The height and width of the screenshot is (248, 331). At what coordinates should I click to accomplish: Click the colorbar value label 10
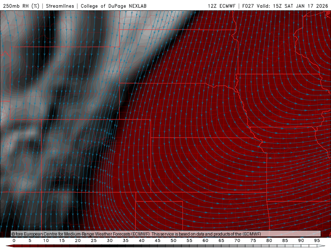pos(46,241)
